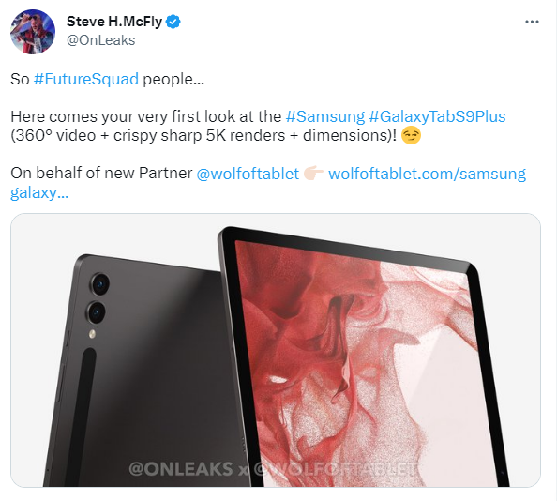Click the 'On behalf of new Partner' text
Image resolution: width=557 pixels, height=501 pixels.
[101, 174]
